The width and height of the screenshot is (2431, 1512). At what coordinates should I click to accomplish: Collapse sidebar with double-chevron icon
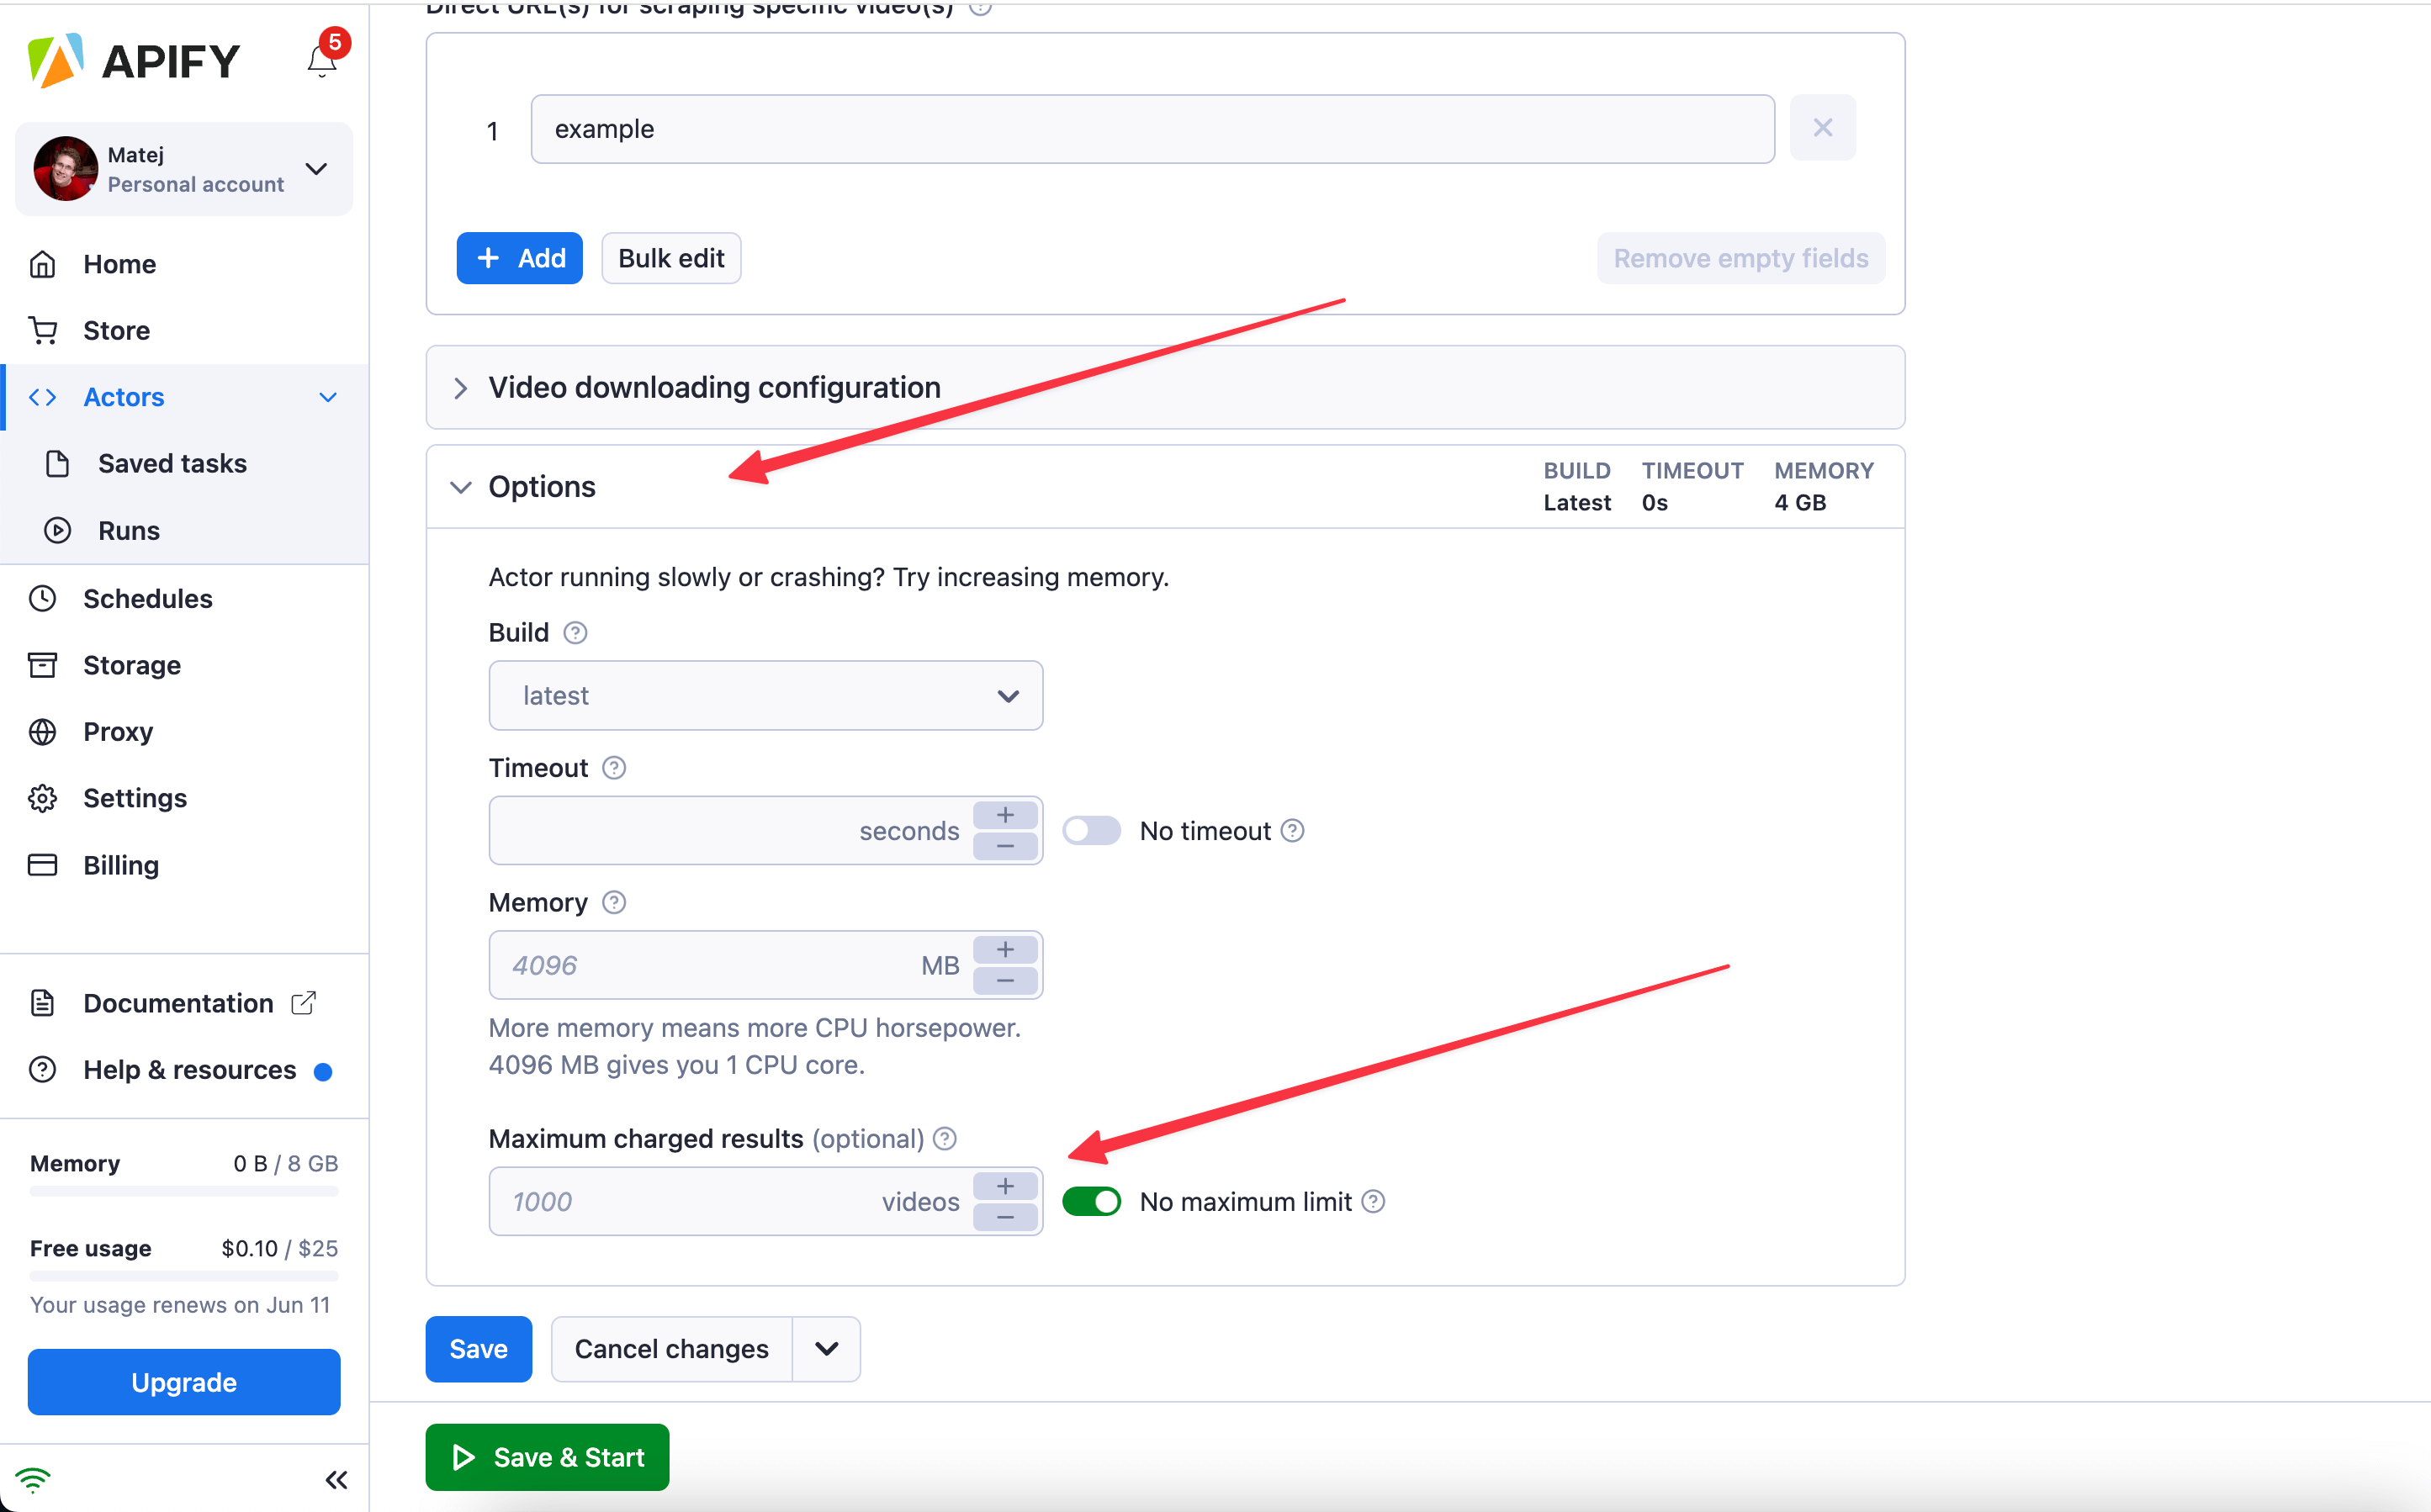pos(336,1479)
